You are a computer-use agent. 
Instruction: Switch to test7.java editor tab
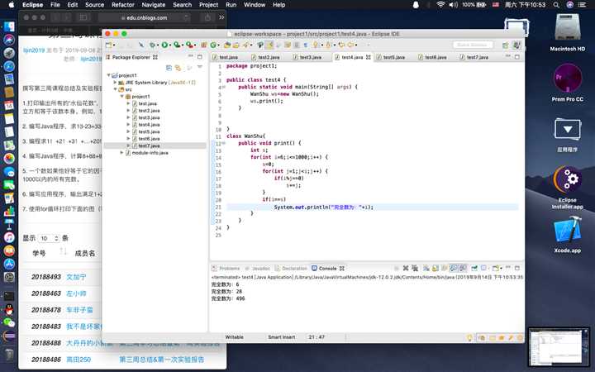point(478,57)
